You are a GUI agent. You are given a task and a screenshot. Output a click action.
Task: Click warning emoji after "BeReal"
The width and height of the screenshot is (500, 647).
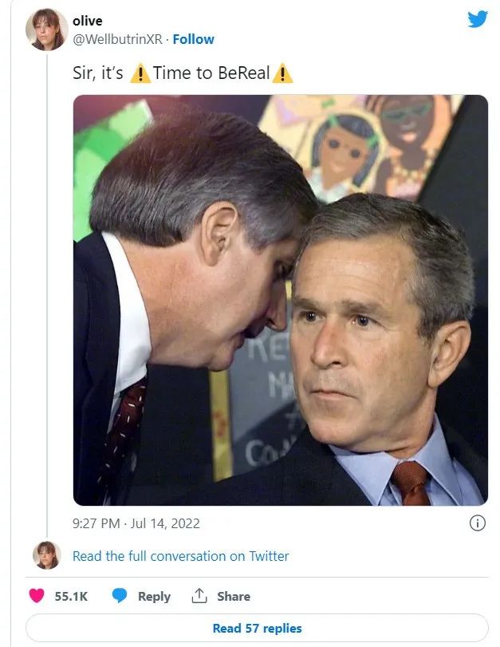click(282, 73)
